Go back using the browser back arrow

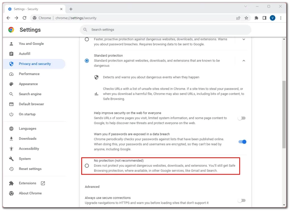tap(8, 18)
